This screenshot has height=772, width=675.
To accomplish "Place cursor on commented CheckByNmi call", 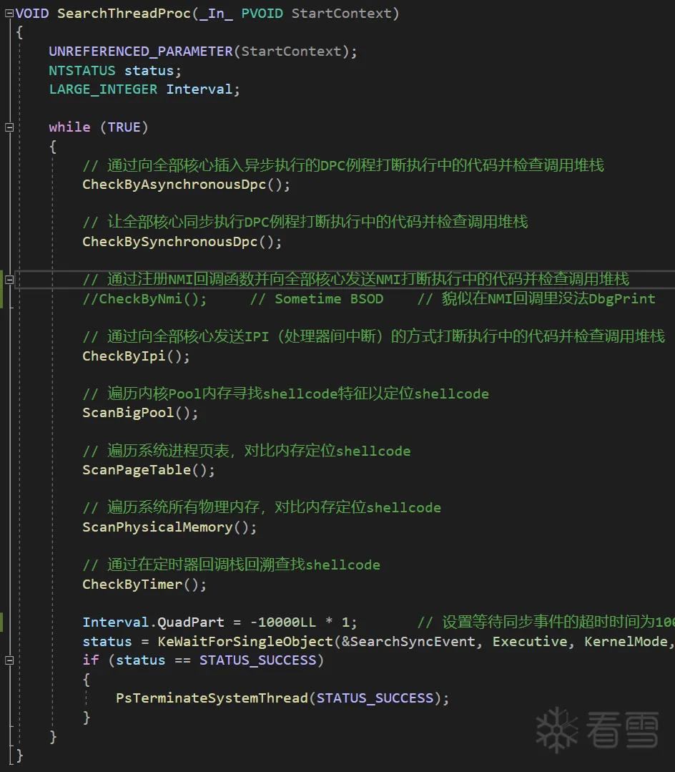I will (x=144, y=299).
